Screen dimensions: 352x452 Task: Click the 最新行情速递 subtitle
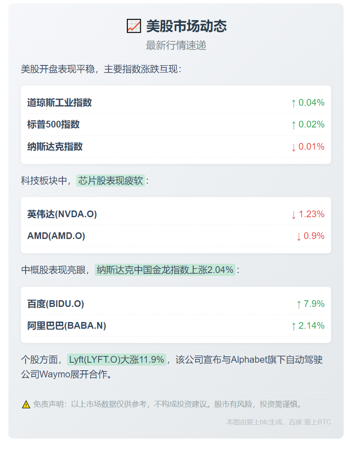coord(176,46)
